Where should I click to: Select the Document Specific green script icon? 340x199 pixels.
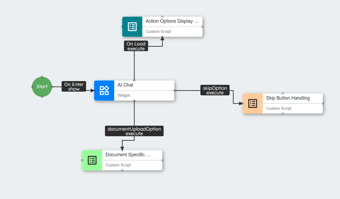pyautogui.click(x=92, y=160)
